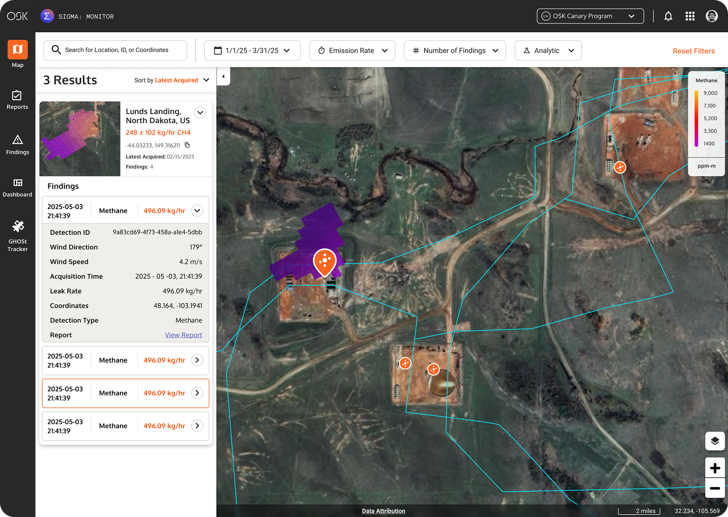Collapse the Lunds Landing card chevron
The width and height of the screenshot is (728, 517).
(x=200, y=113)
